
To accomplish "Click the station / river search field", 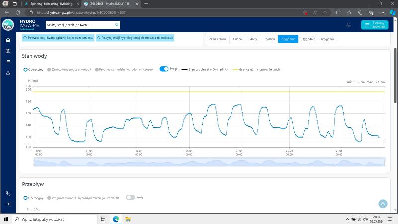I will coord(80,24).
